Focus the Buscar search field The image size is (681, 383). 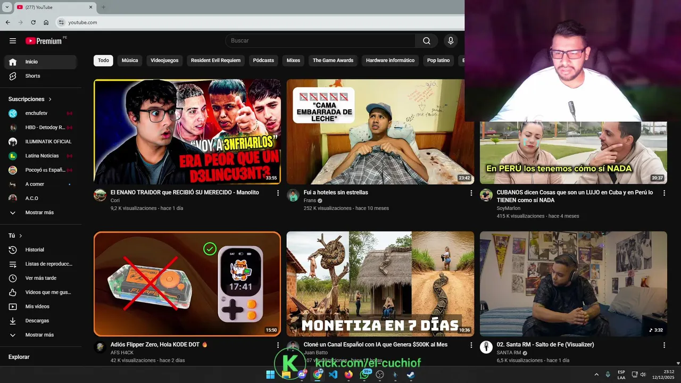pyautogui.click(x=320, y=41)
